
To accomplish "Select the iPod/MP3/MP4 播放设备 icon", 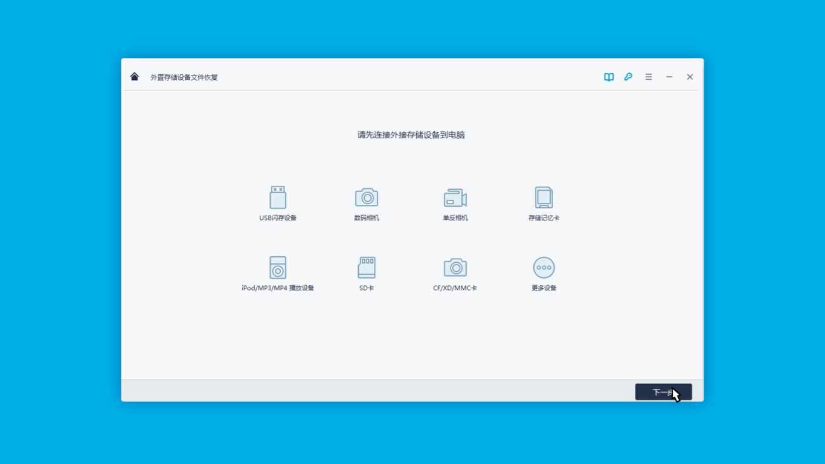I will pyautogui.click(x=278, y=268).
